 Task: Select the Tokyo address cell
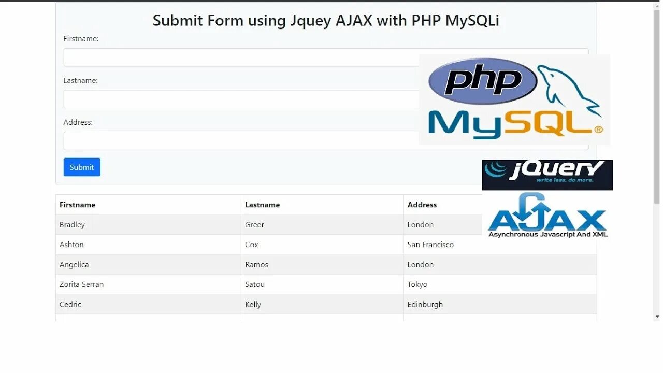pyautogui.click(x=500, y=284)
